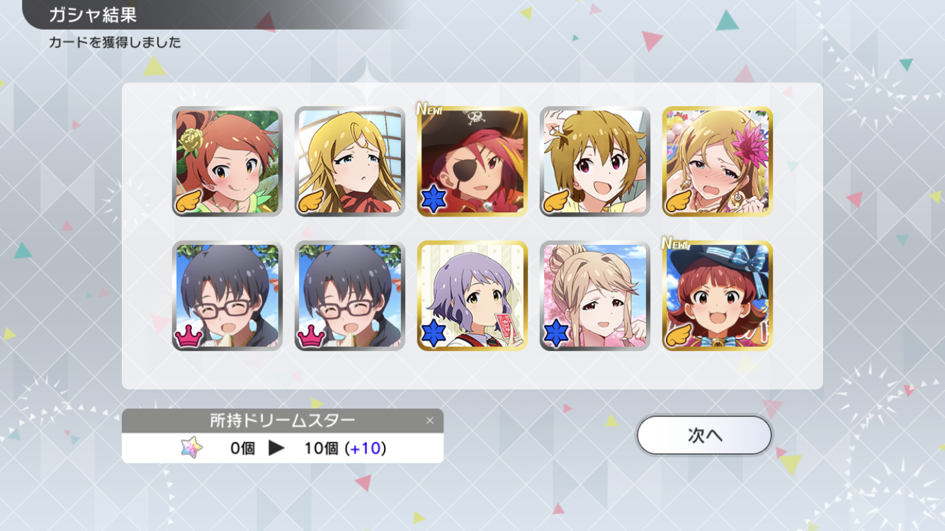Click the orange wing icon on rose girl card
Viewport: 945px width, 531px height.
click(x=189, y=202)
